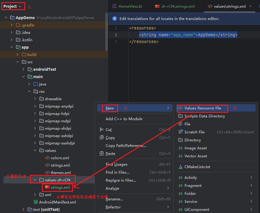Open AndroidManifest.xml
This screenshot has width=260, height=213.
click(55, 202)
